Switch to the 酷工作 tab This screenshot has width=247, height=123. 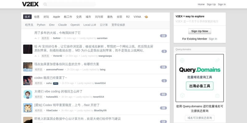point(68,17)
